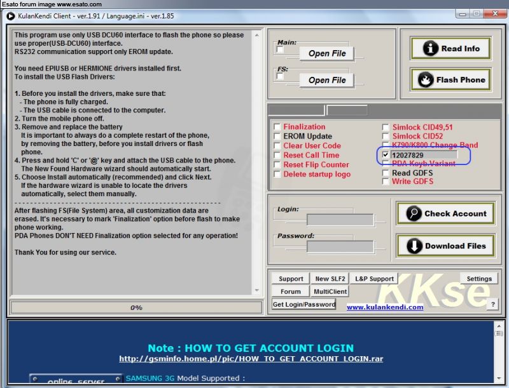
Task: Check the Clear User Code option
Action: (x=277, y=146)
